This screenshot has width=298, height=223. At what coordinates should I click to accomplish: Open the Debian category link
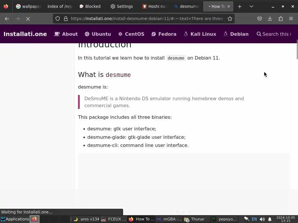click(x=236, y=34)
